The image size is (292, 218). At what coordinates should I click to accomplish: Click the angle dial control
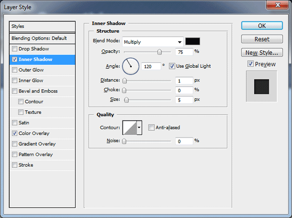(x=130, y=65)
